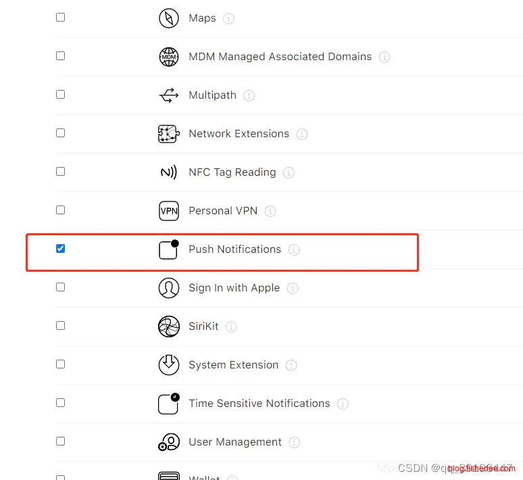Screen dimensions: 523x480
Task: Check the Sign In with Apple checkbox
Action: click(x=61, y=287)
